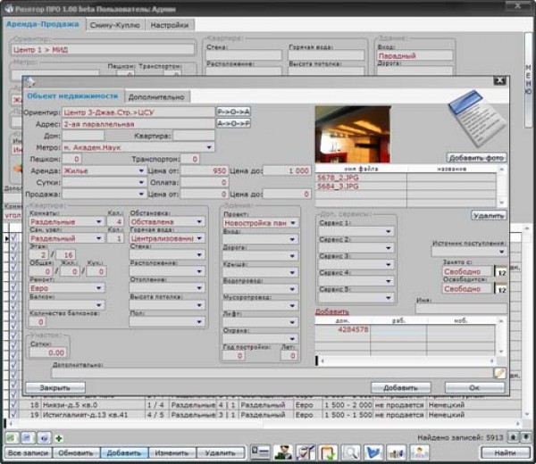The height and width of the screenshot is (464, 536).
Task: Click the calendar icon next to Занято с
Action: pyautogui.click(x=500, y=272)
